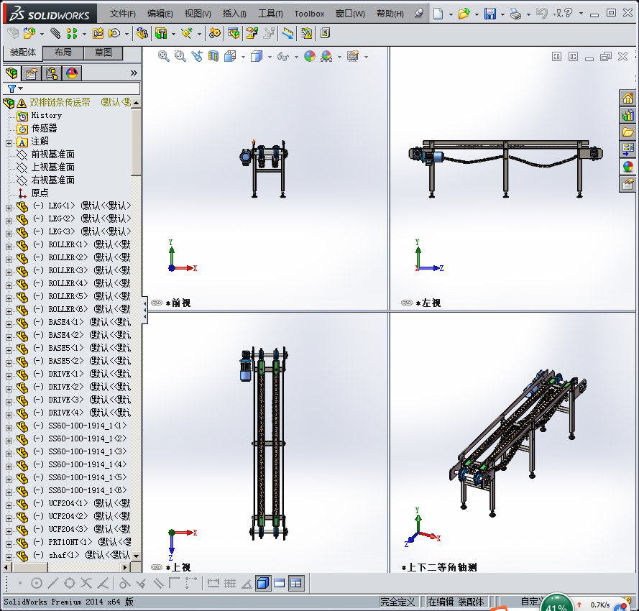Select the Rotate View tool
The image size is (639, 611).
pyautogui.click(x=196, y=57)
